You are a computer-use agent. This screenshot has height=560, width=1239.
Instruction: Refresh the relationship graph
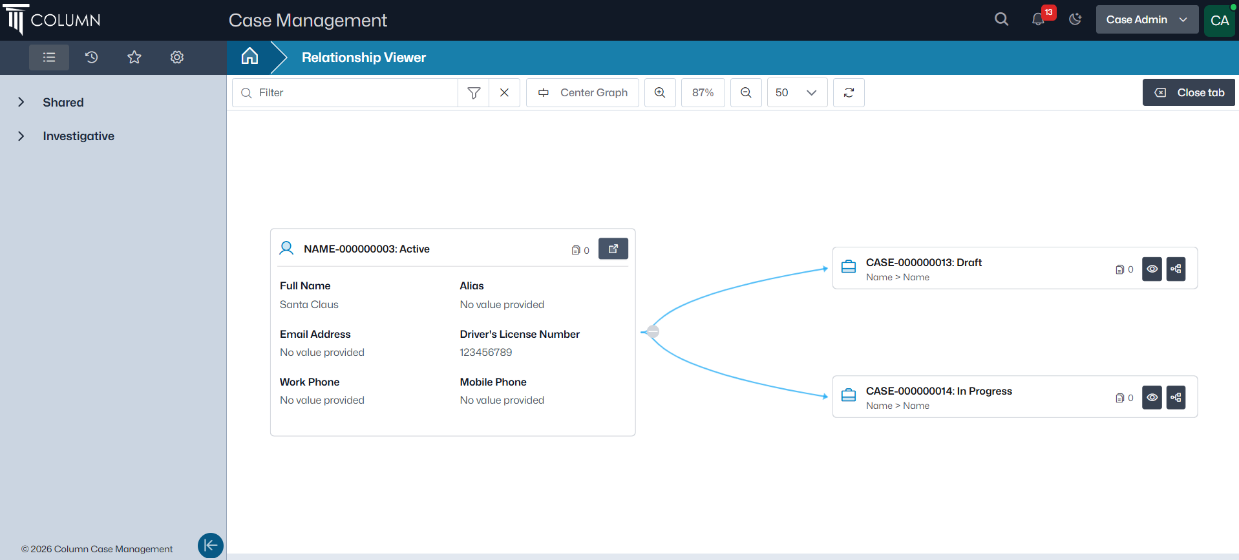click(849, 92)
